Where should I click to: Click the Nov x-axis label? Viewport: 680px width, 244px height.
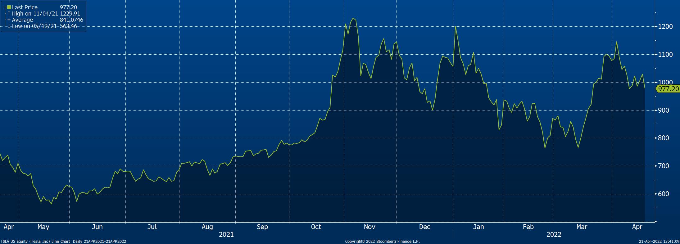pos(369,227)
